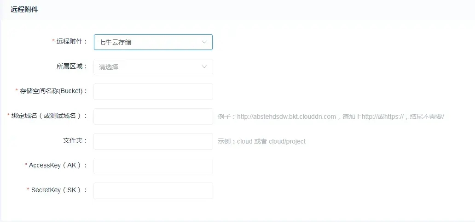Focus the 存储空间名称(Bucket) input field
This screenshot has width=475, height=222.
[x=153, y=92]
